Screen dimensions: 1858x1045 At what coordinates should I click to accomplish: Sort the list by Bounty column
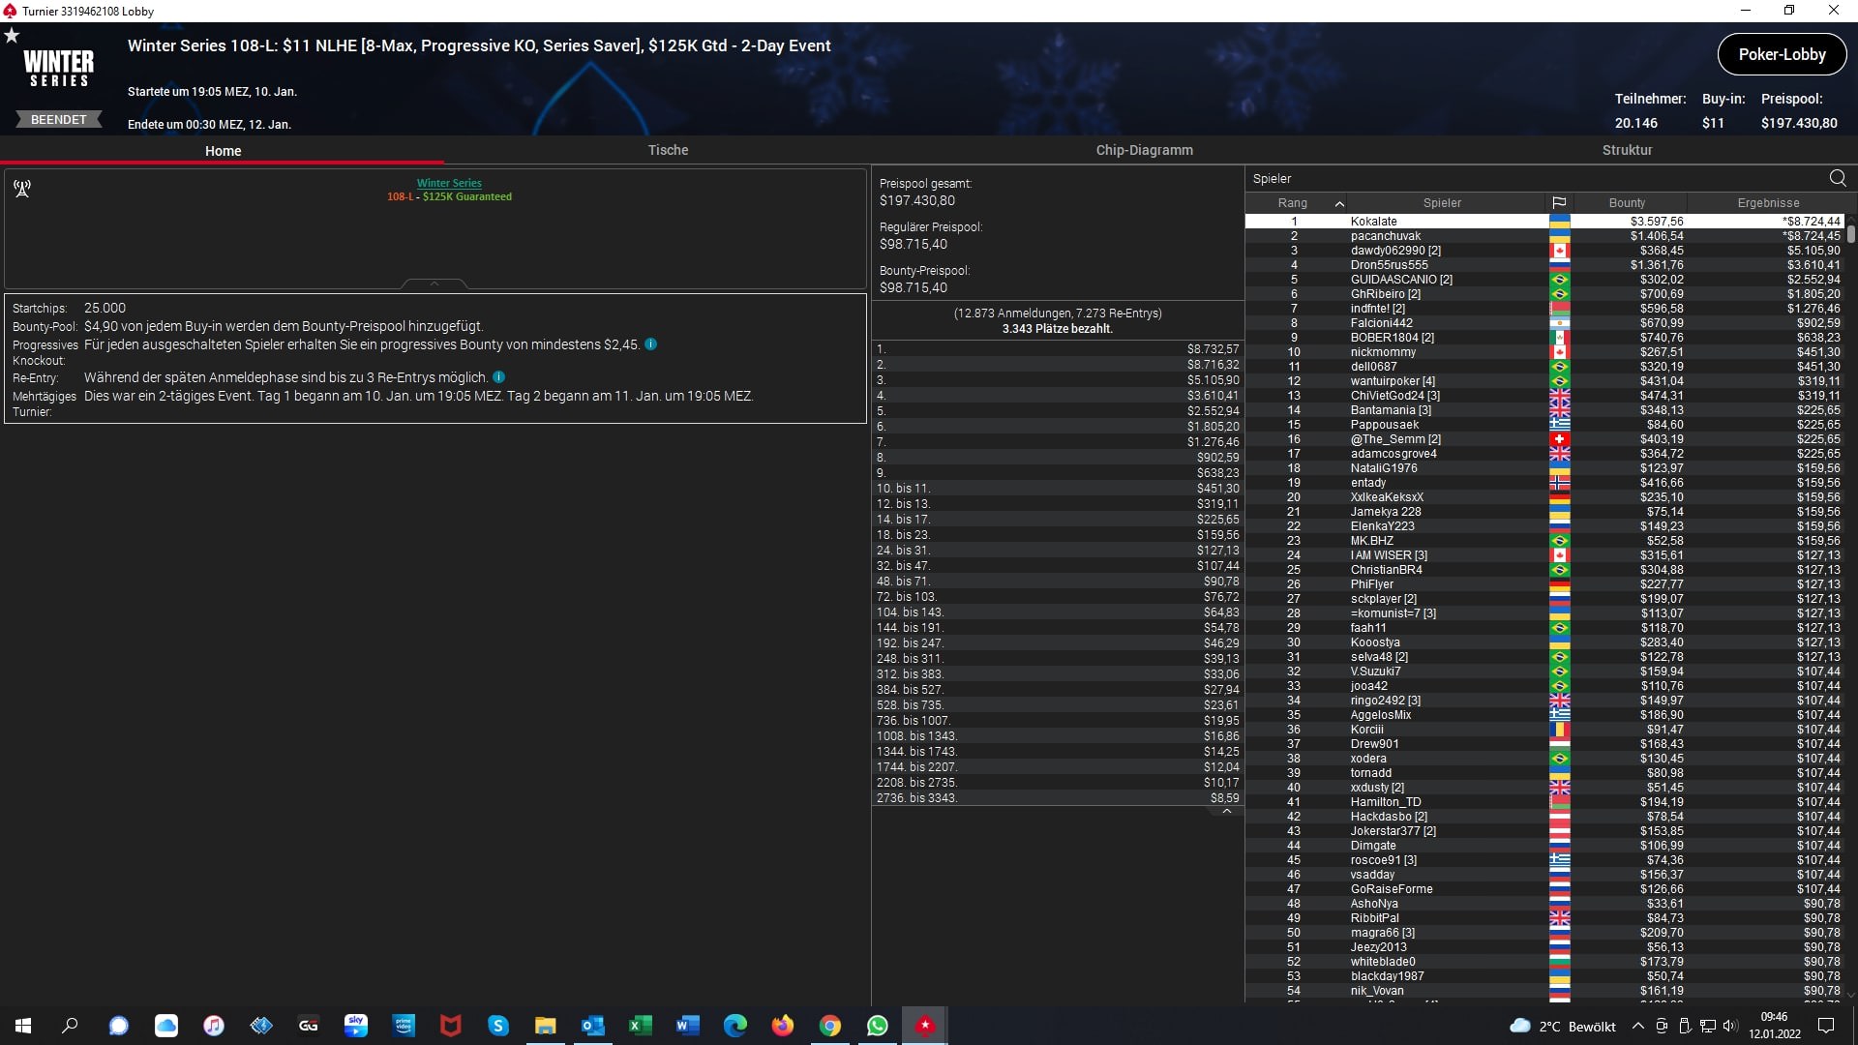(x=1627, y=203)
